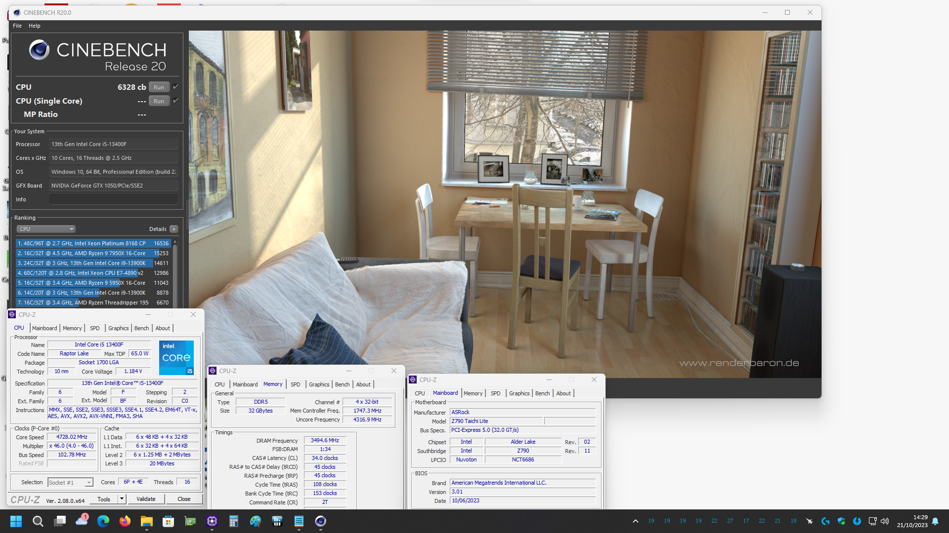Click the GFX Board value NVIDIA GeForce GTX 1050
The width and height of the screenshot is (949, 533).
point(113,186)
